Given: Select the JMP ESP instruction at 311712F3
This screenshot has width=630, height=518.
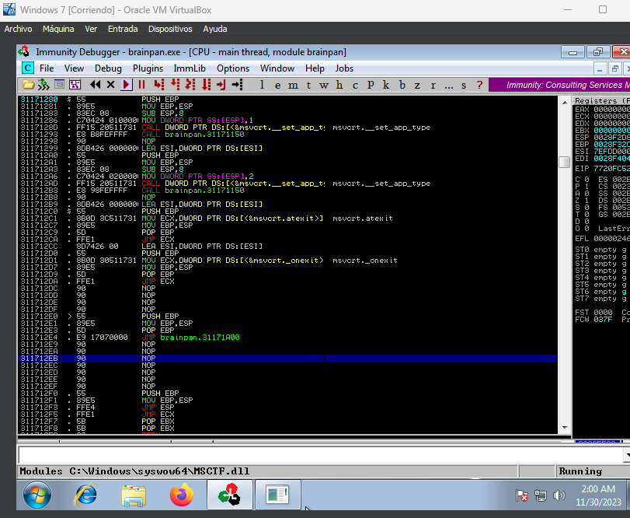Looking at the screenshot, I should click(x=287, y=408).
